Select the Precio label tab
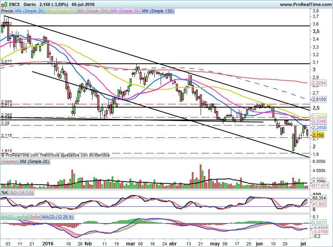The image size is (333, 247). pyautogui.click(x=7, y=11)
